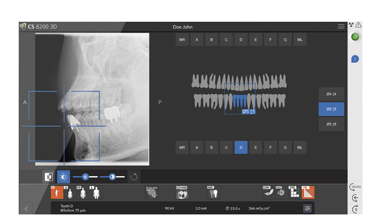Click the DEMO mode rotation icon
The height and width of the screenshot is (223, 375).
pyautogui.click(x=355, y=187)
